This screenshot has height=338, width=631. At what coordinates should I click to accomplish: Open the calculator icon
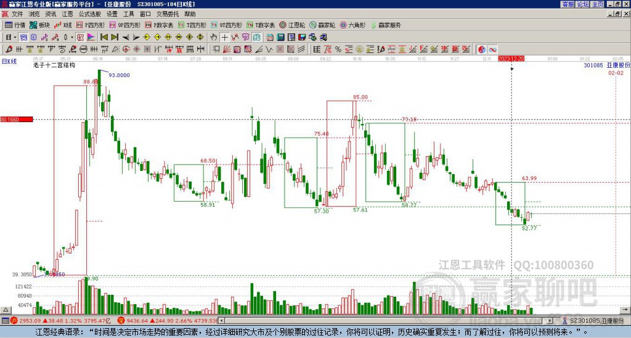(280, 38)
